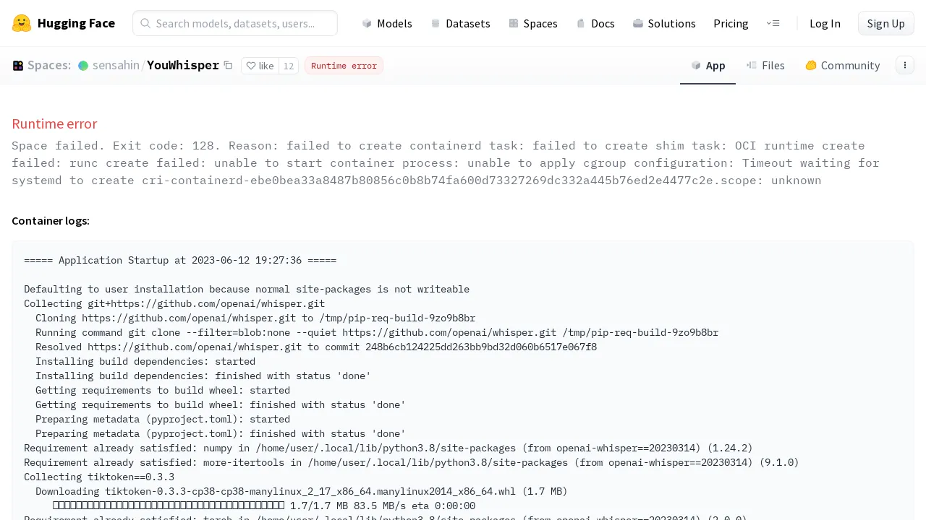Click the Files tab list icon
Viewport: 926px width, 520px height.
(x=752, y=65)
